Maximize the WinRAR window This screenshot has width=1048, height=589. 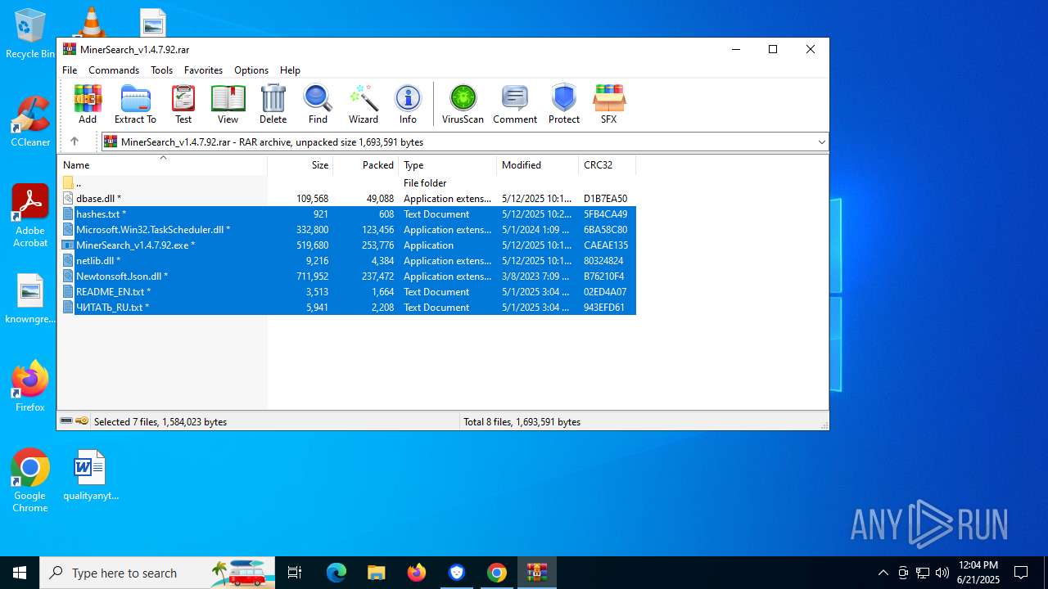click(x=772, y=49)
